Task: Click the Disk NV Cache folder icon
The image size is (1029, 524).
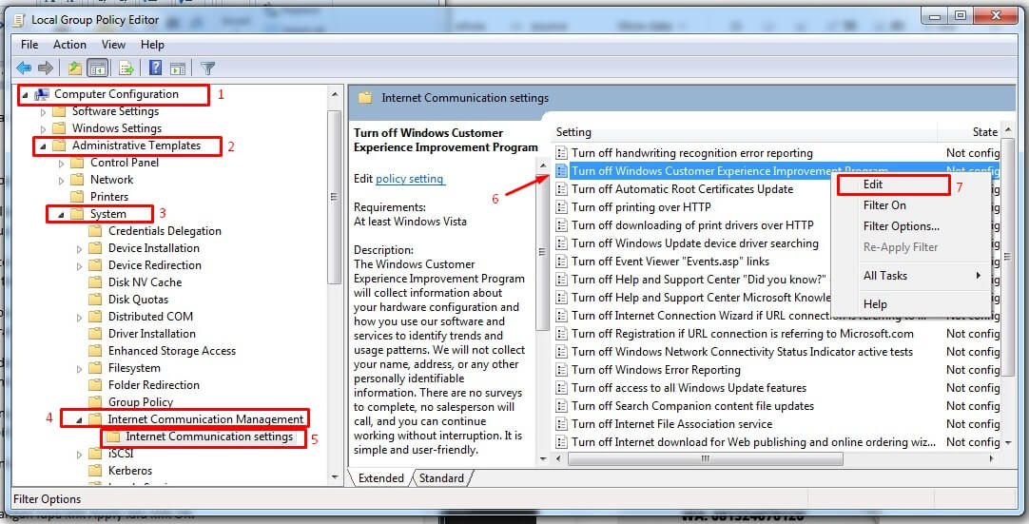Action: [x=96, y=281]
